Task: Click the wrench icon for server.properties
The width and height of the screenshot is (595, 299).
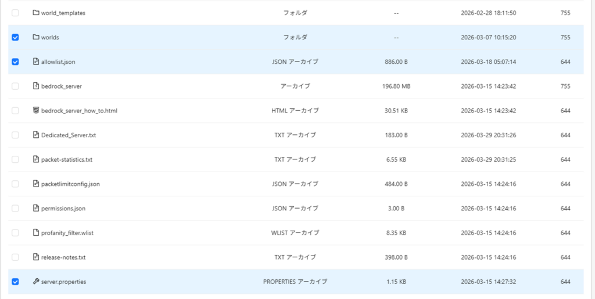Action: coord(36,282)
